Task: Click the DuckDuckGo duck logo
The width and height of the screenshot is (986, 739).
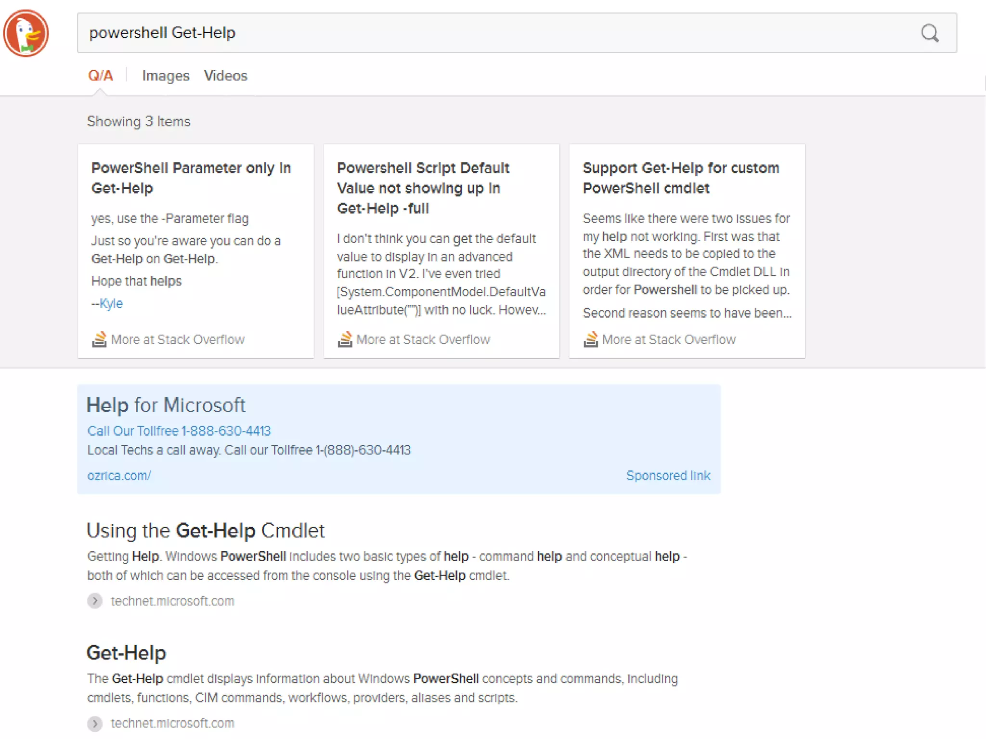Action: [26, 33]
